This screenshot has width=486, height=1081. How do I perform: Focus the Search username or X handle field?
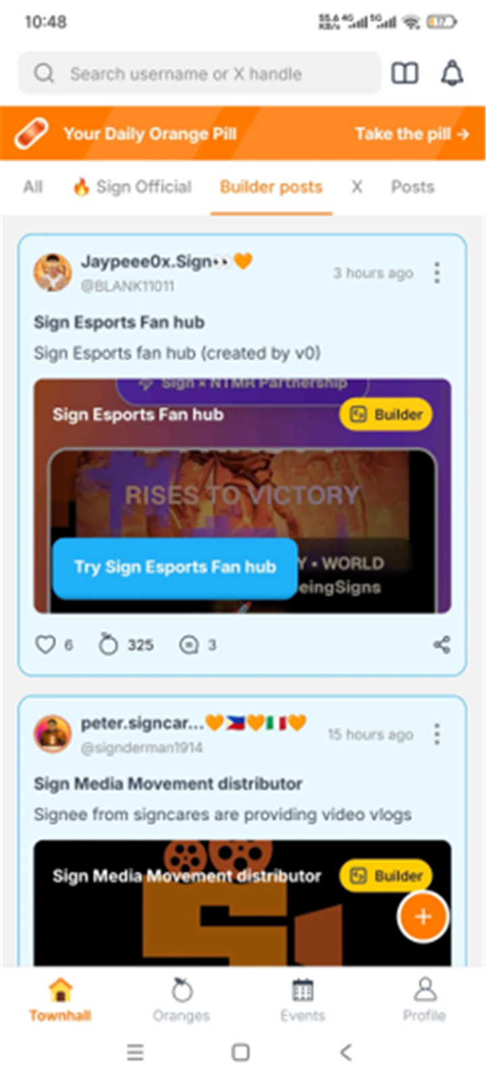click(x=200, y=73)
